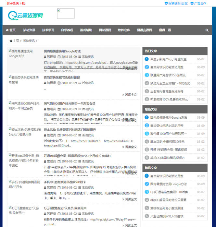
Task: Open article 国内最便捷使用Google方法 from main list
Action: point(62,51)
